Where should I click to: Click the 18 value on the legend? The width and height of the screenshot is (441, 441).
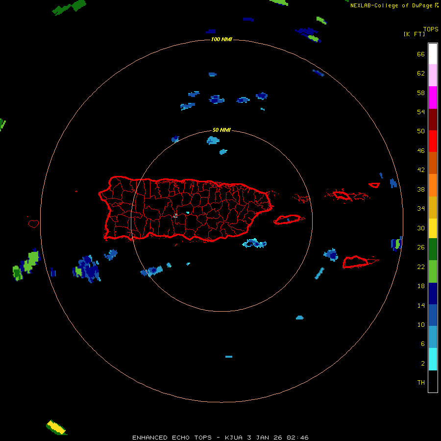pos(421,286)
